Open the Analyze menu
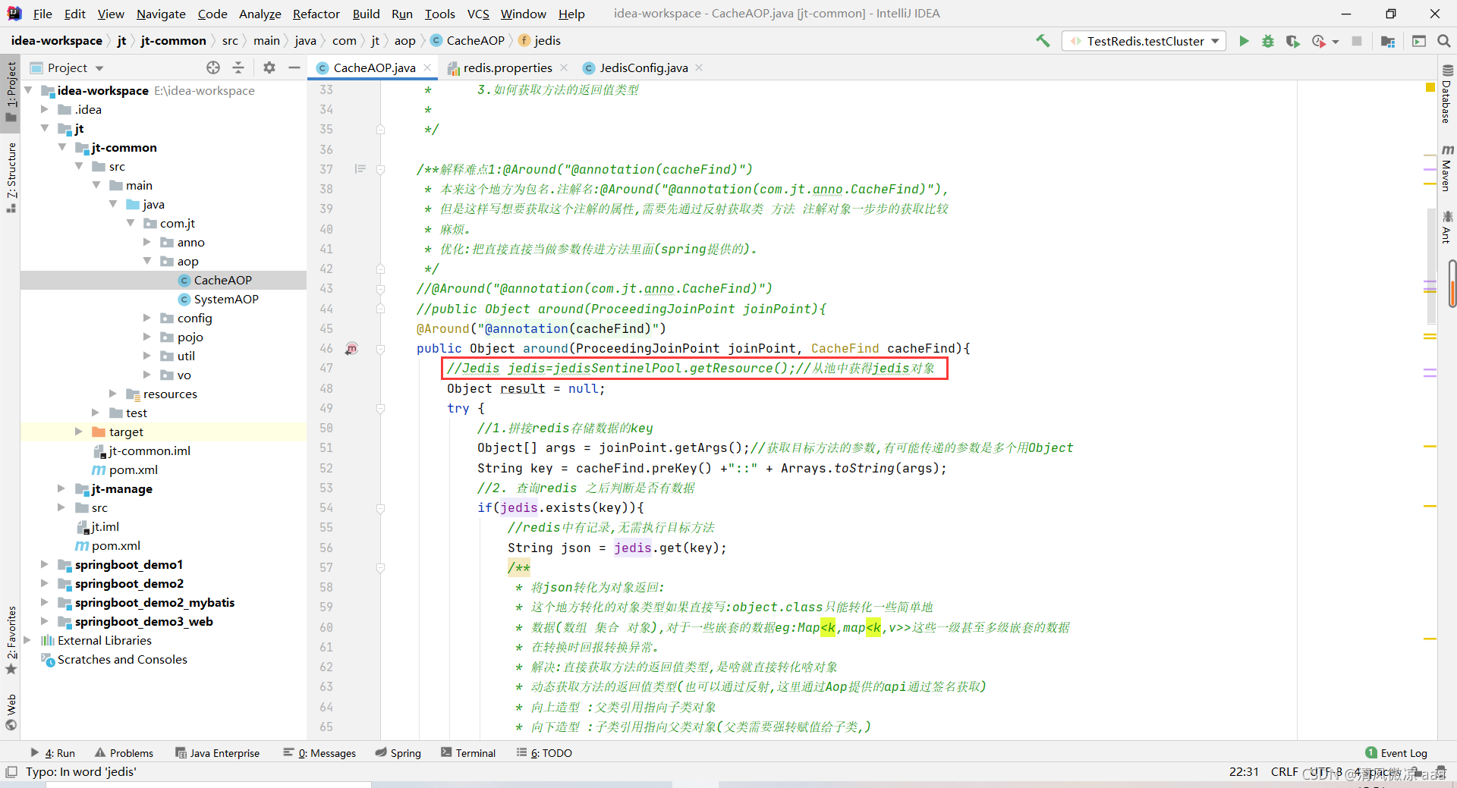This screenshot has width=1457, height=788. pos(260,14)
